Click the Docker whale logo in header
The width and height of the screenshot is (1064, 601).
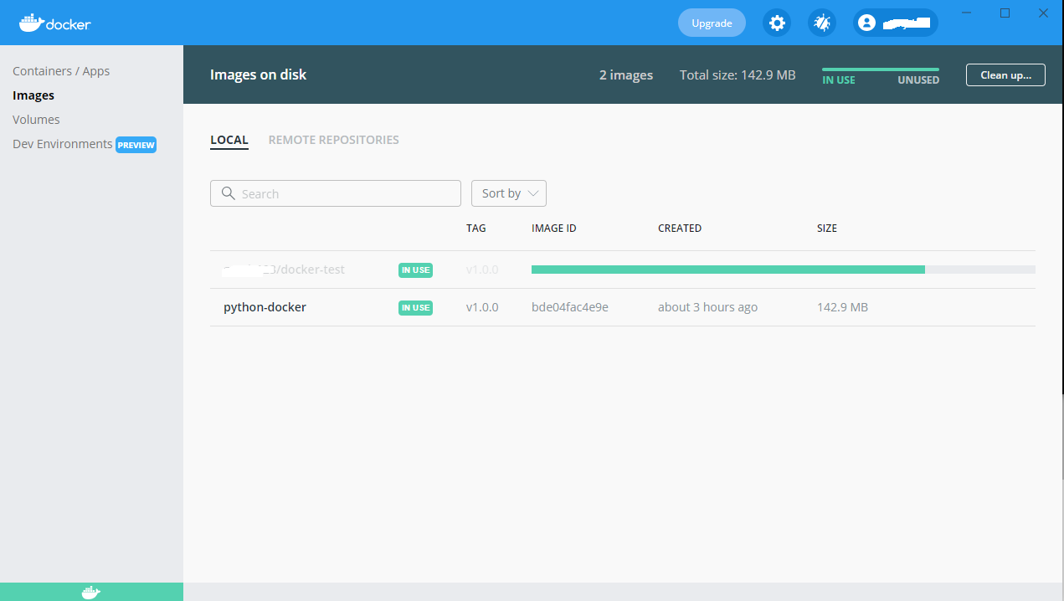[x=55, y=23]
